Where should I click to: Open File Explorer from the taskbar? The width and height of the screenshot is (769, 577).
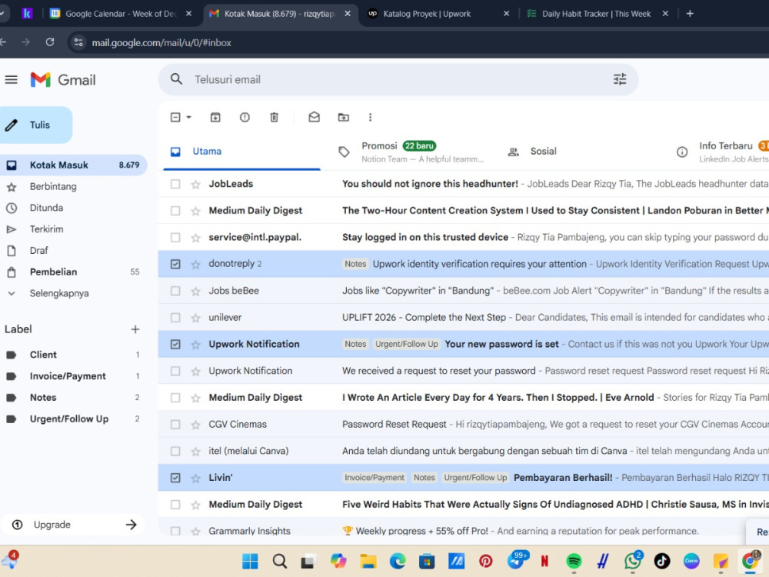coord(368,561)
